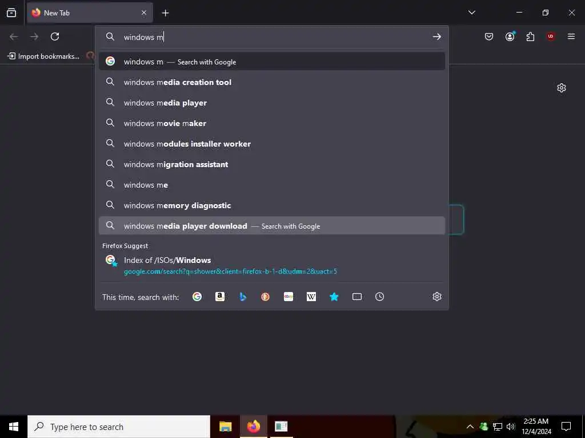
Task: Open new tab page personalize gear
Action: point(562,88)
